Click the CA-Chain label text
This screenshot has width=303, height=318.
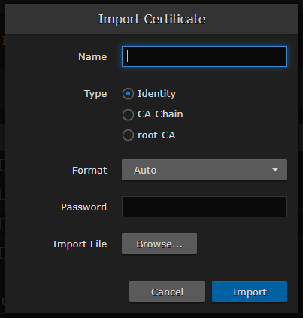(x=160, y=114)
